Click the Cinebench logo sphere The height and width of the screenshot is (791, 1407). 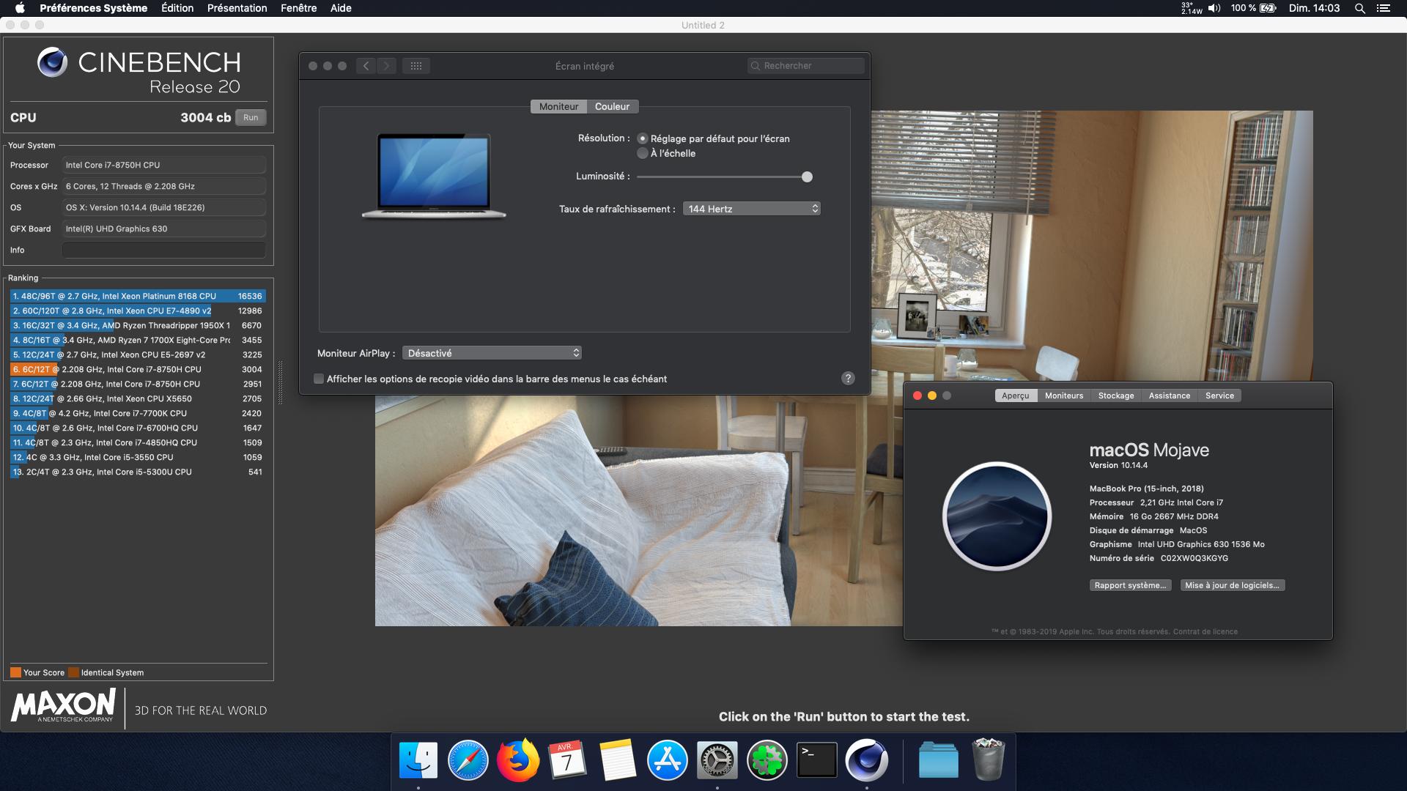coord(52,63)
